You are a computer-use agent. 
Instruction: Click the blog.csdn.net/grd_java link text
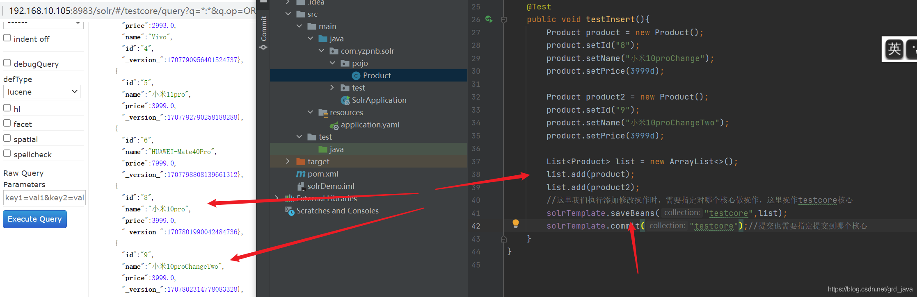870,289
